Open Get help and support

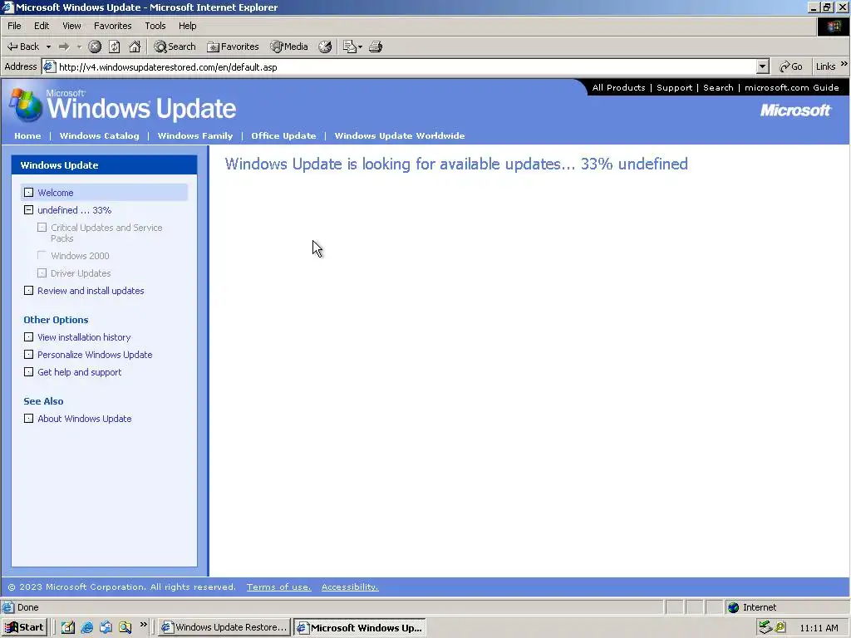[79, 372]
